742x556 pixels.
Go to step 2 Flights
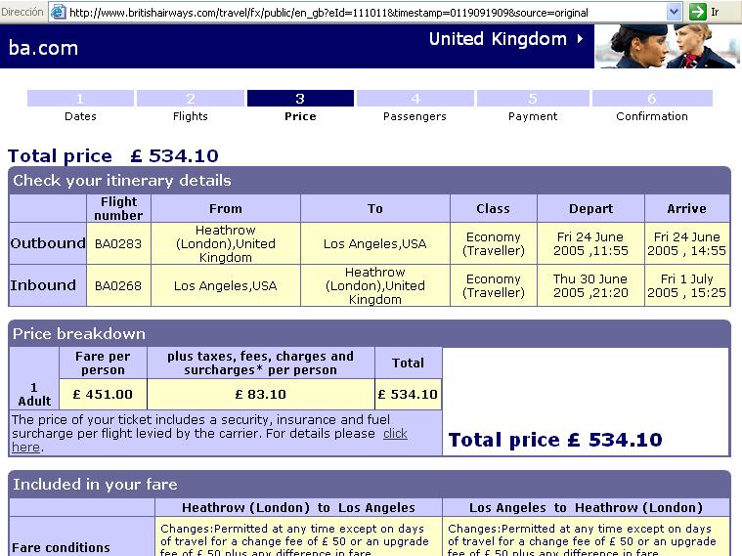pos(191,107)
